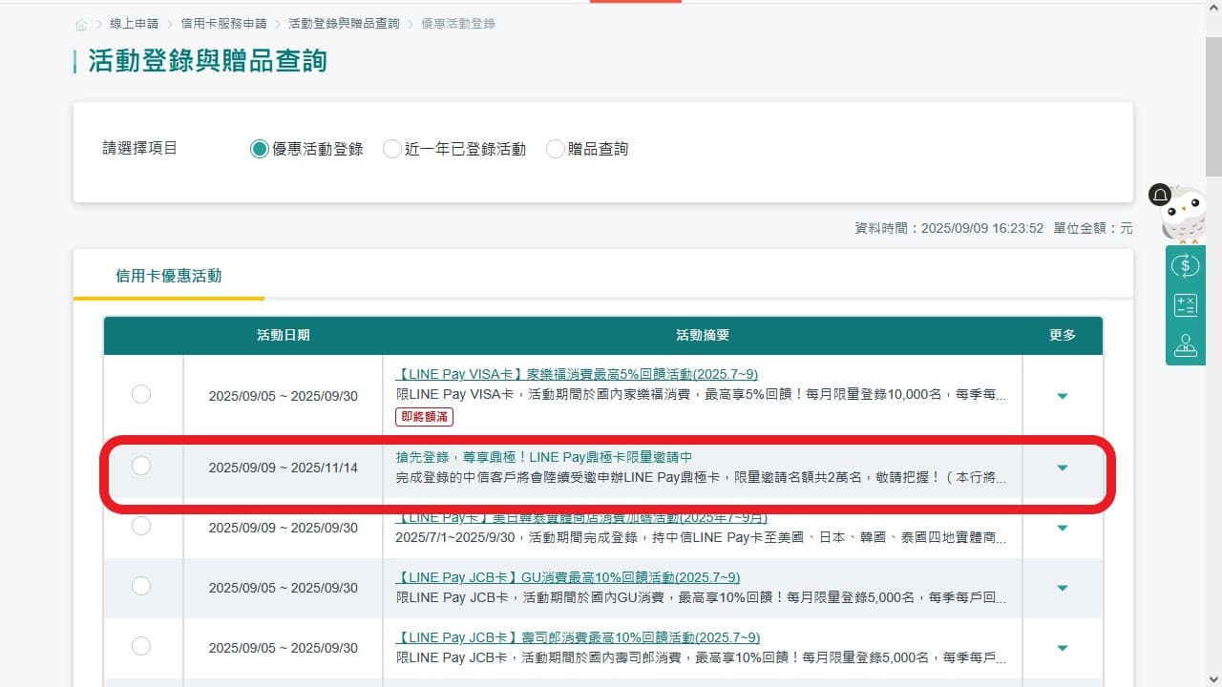Screen dimensions: 1222x687
Task: Select 優惠活動登錄 radio option
Action: point(259,149)
